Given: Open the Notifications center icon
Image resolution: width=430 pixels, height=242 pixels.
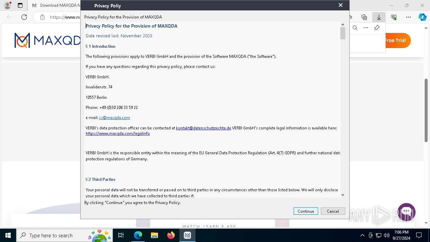Looking at the screenshot, I should (419, 235).
